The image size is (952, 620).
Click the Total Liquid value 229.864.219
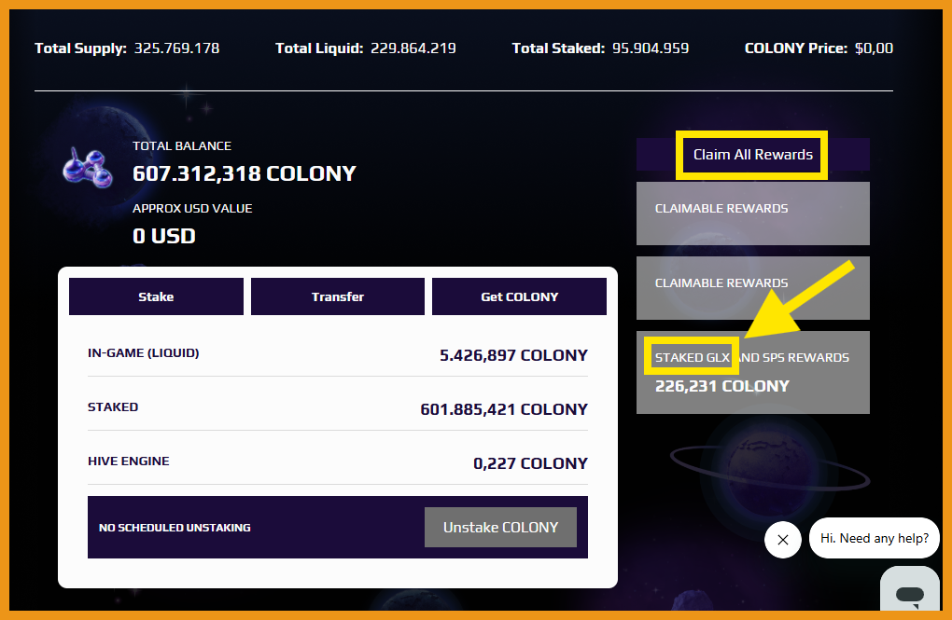(413, 48)
